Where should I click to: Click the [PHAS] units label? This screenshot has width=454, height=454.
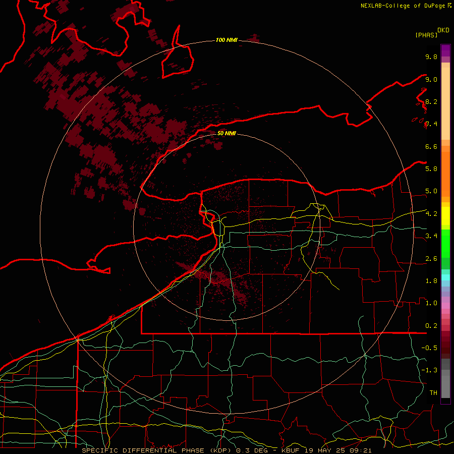pos(426,35)
